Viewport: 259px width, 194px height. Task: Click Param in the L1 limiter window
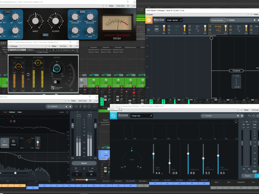(x=54, y=46)
